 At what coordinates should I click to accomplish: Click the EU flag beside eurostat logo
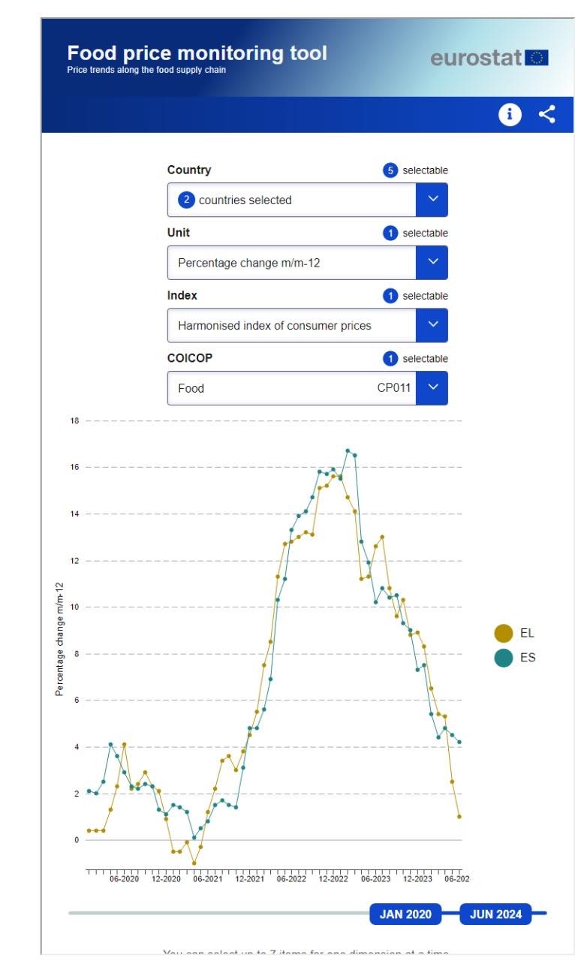point(535,57)
